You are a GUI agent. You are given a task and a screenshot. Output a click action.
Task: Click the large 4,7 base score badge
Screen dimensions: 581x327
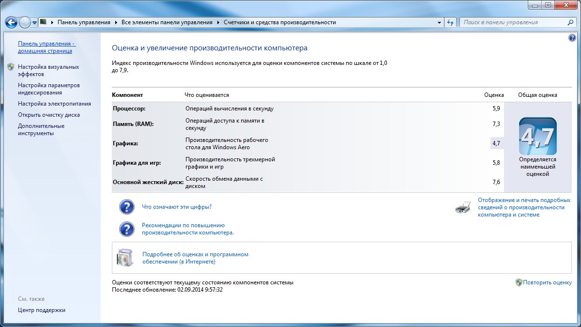point(537,136)
